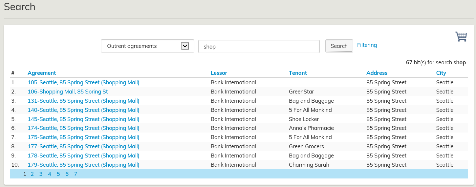The width and height of the screenshot is (476, 187).
Task: Expand the Outrent agreements dropdown
Action: click(147, 46)
